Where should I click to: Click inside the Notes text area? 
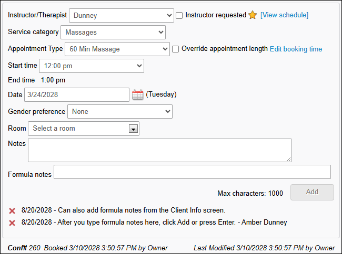(x=159, y=150)
